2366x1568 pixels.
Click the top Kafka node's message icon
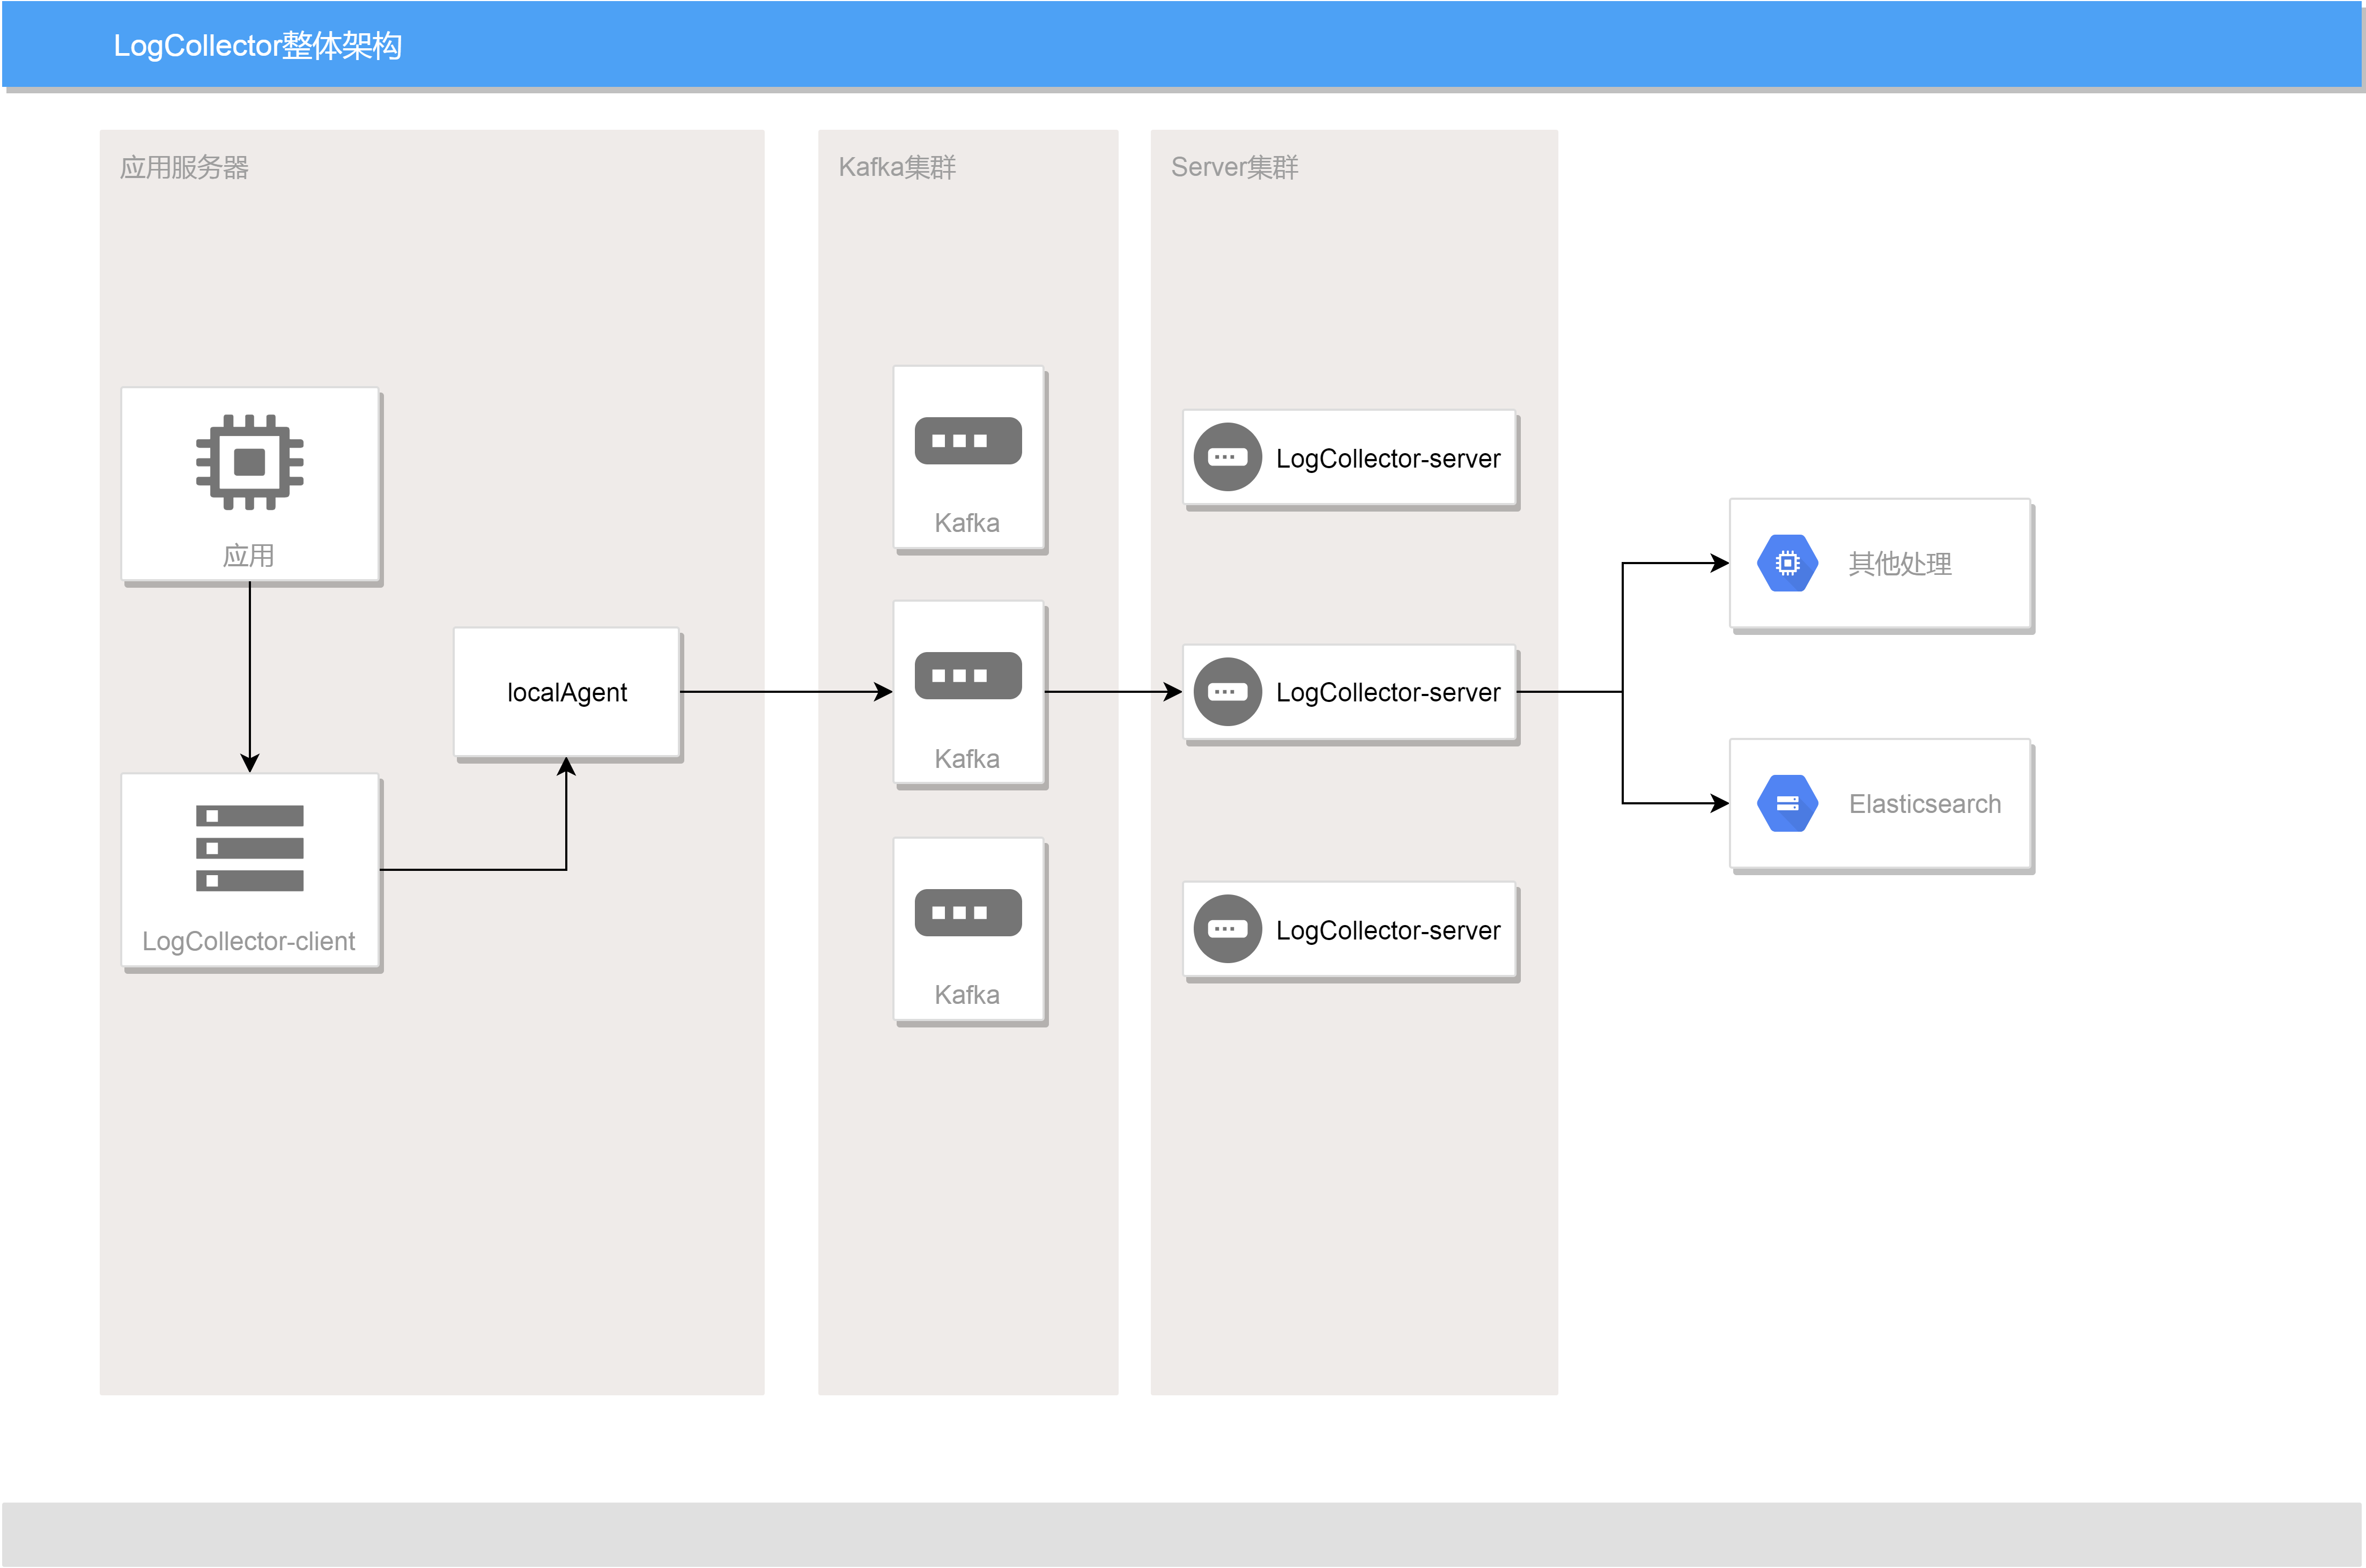click(968, 441)
